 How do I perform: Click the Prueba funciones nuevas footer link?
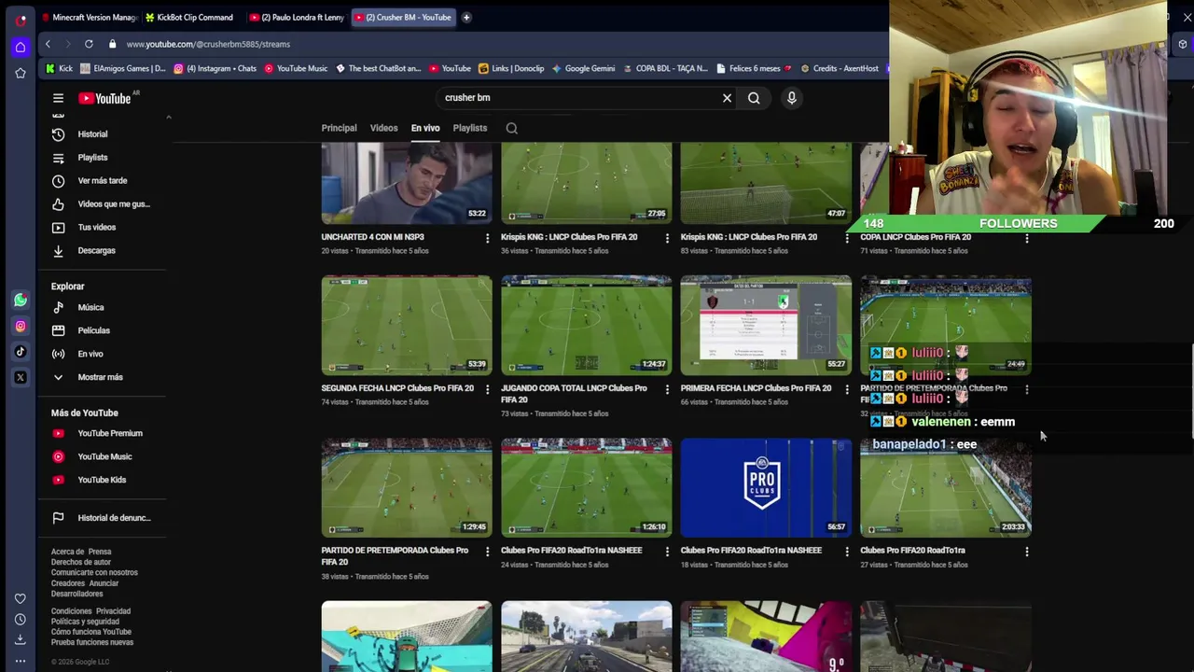point(92,642)
